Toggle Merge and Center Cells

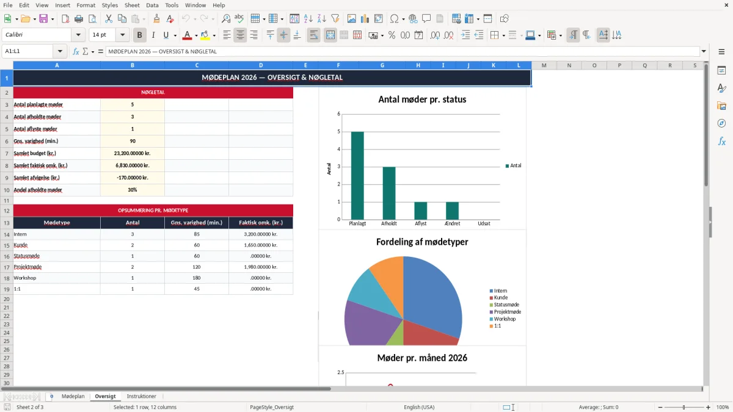tap(330, 35)
